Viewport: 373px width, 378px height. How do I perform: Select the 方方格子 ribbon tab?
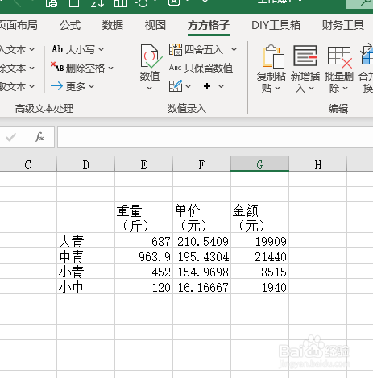pyautogui.click(x=209, y=25)
